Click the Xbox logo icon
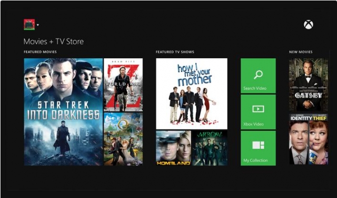The height and width of the screenshot is (198, 337). 309,25
